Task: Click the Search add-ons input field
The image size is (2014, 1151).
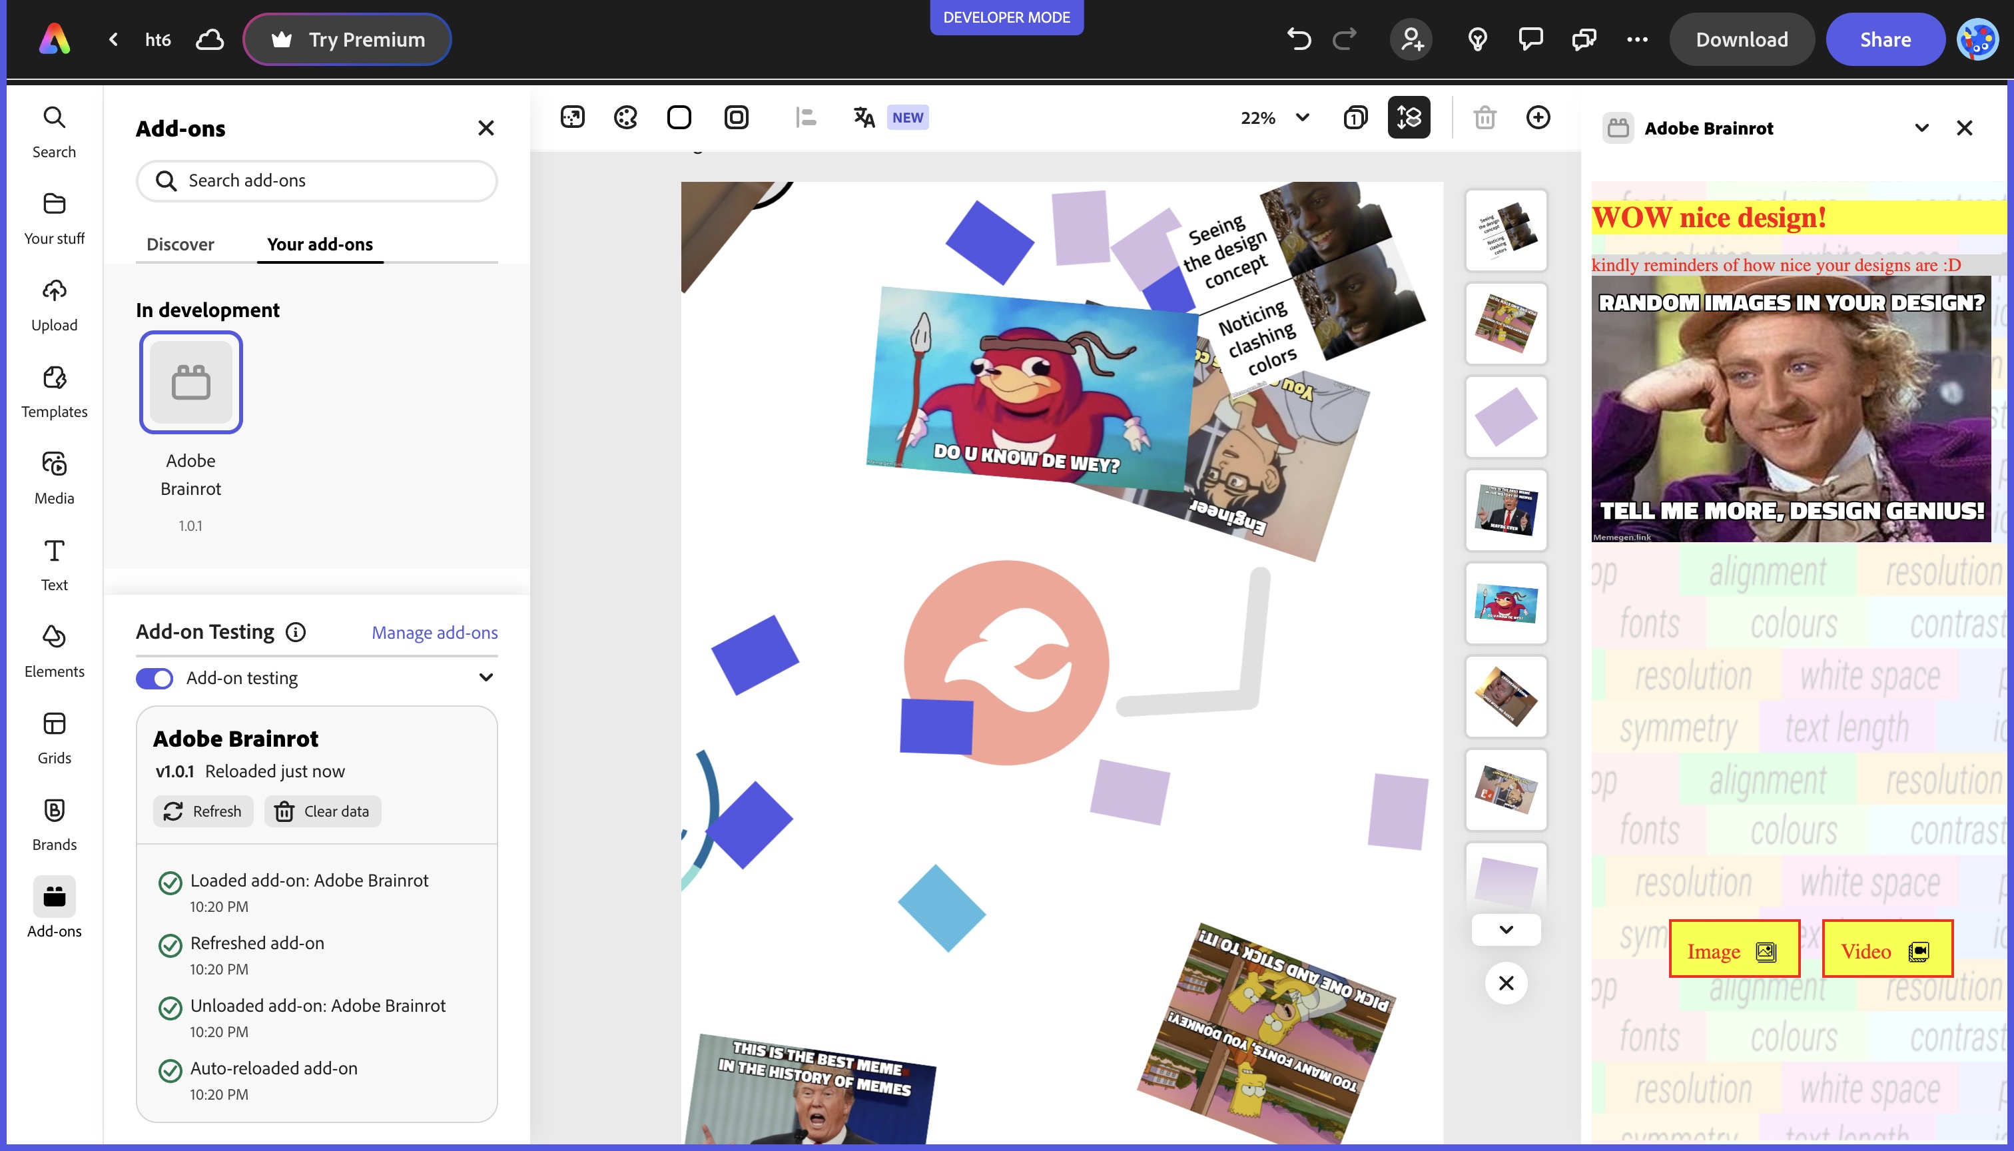Action: click(316, 181)
